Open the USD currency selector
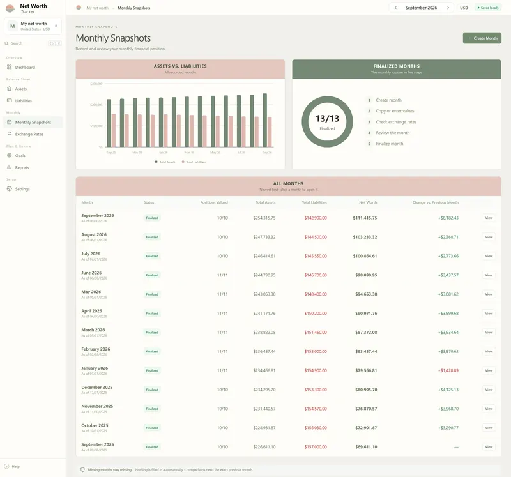Screen dimensions: 511x477 point(464,8)
